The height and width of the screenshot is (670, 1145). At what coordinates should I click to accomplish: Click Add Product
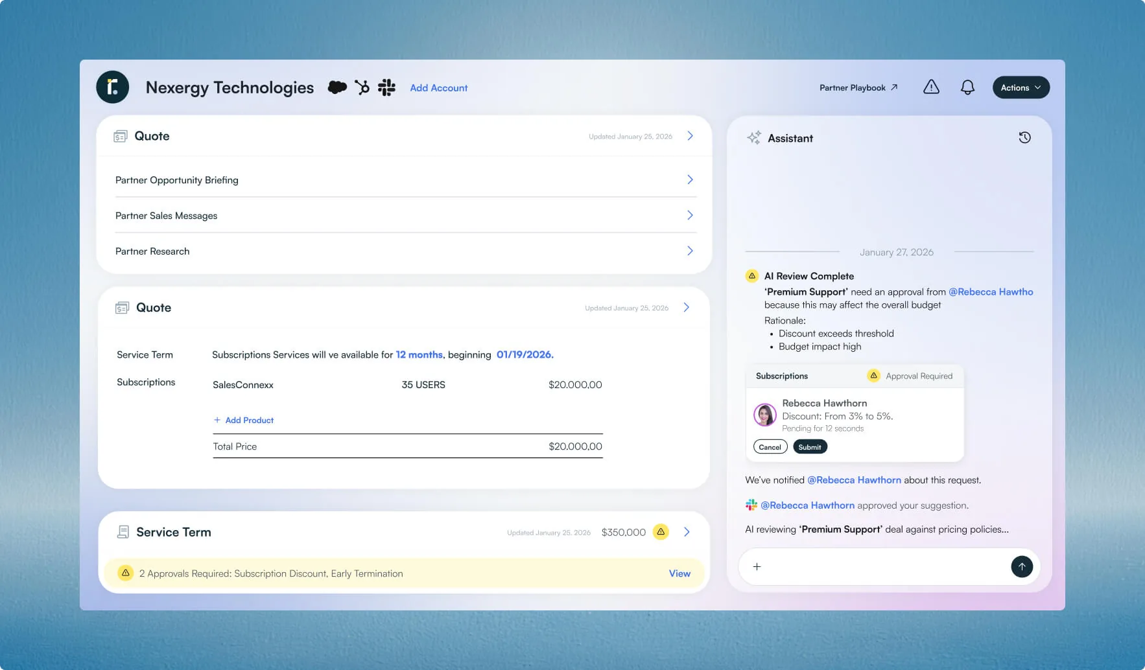[x=244, y=420]
